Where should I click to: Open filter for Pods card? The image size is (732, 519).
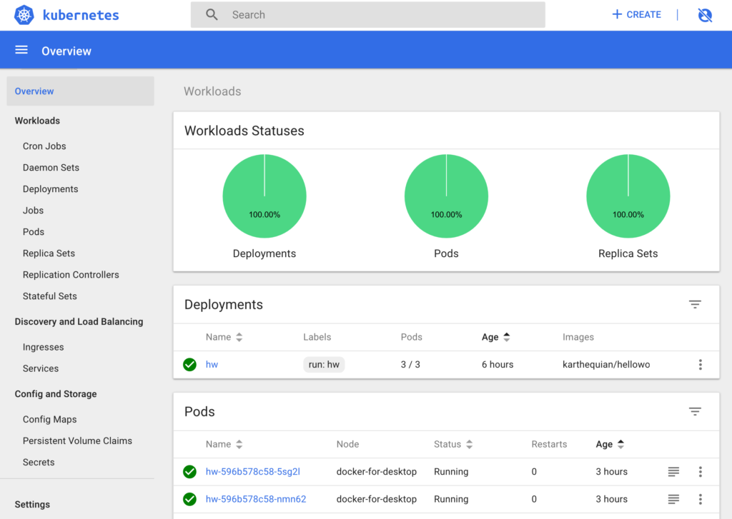[695, 412]
